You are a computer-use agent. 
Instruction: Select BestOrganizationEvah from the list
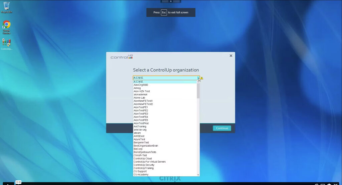146,146
